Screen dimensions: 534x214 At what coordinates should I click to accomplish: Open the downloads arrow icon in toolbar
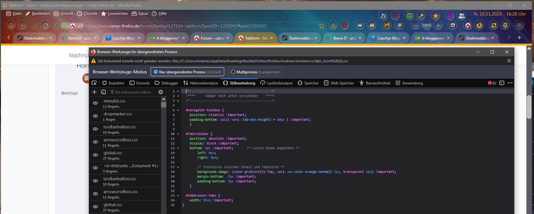pos(333,26)
